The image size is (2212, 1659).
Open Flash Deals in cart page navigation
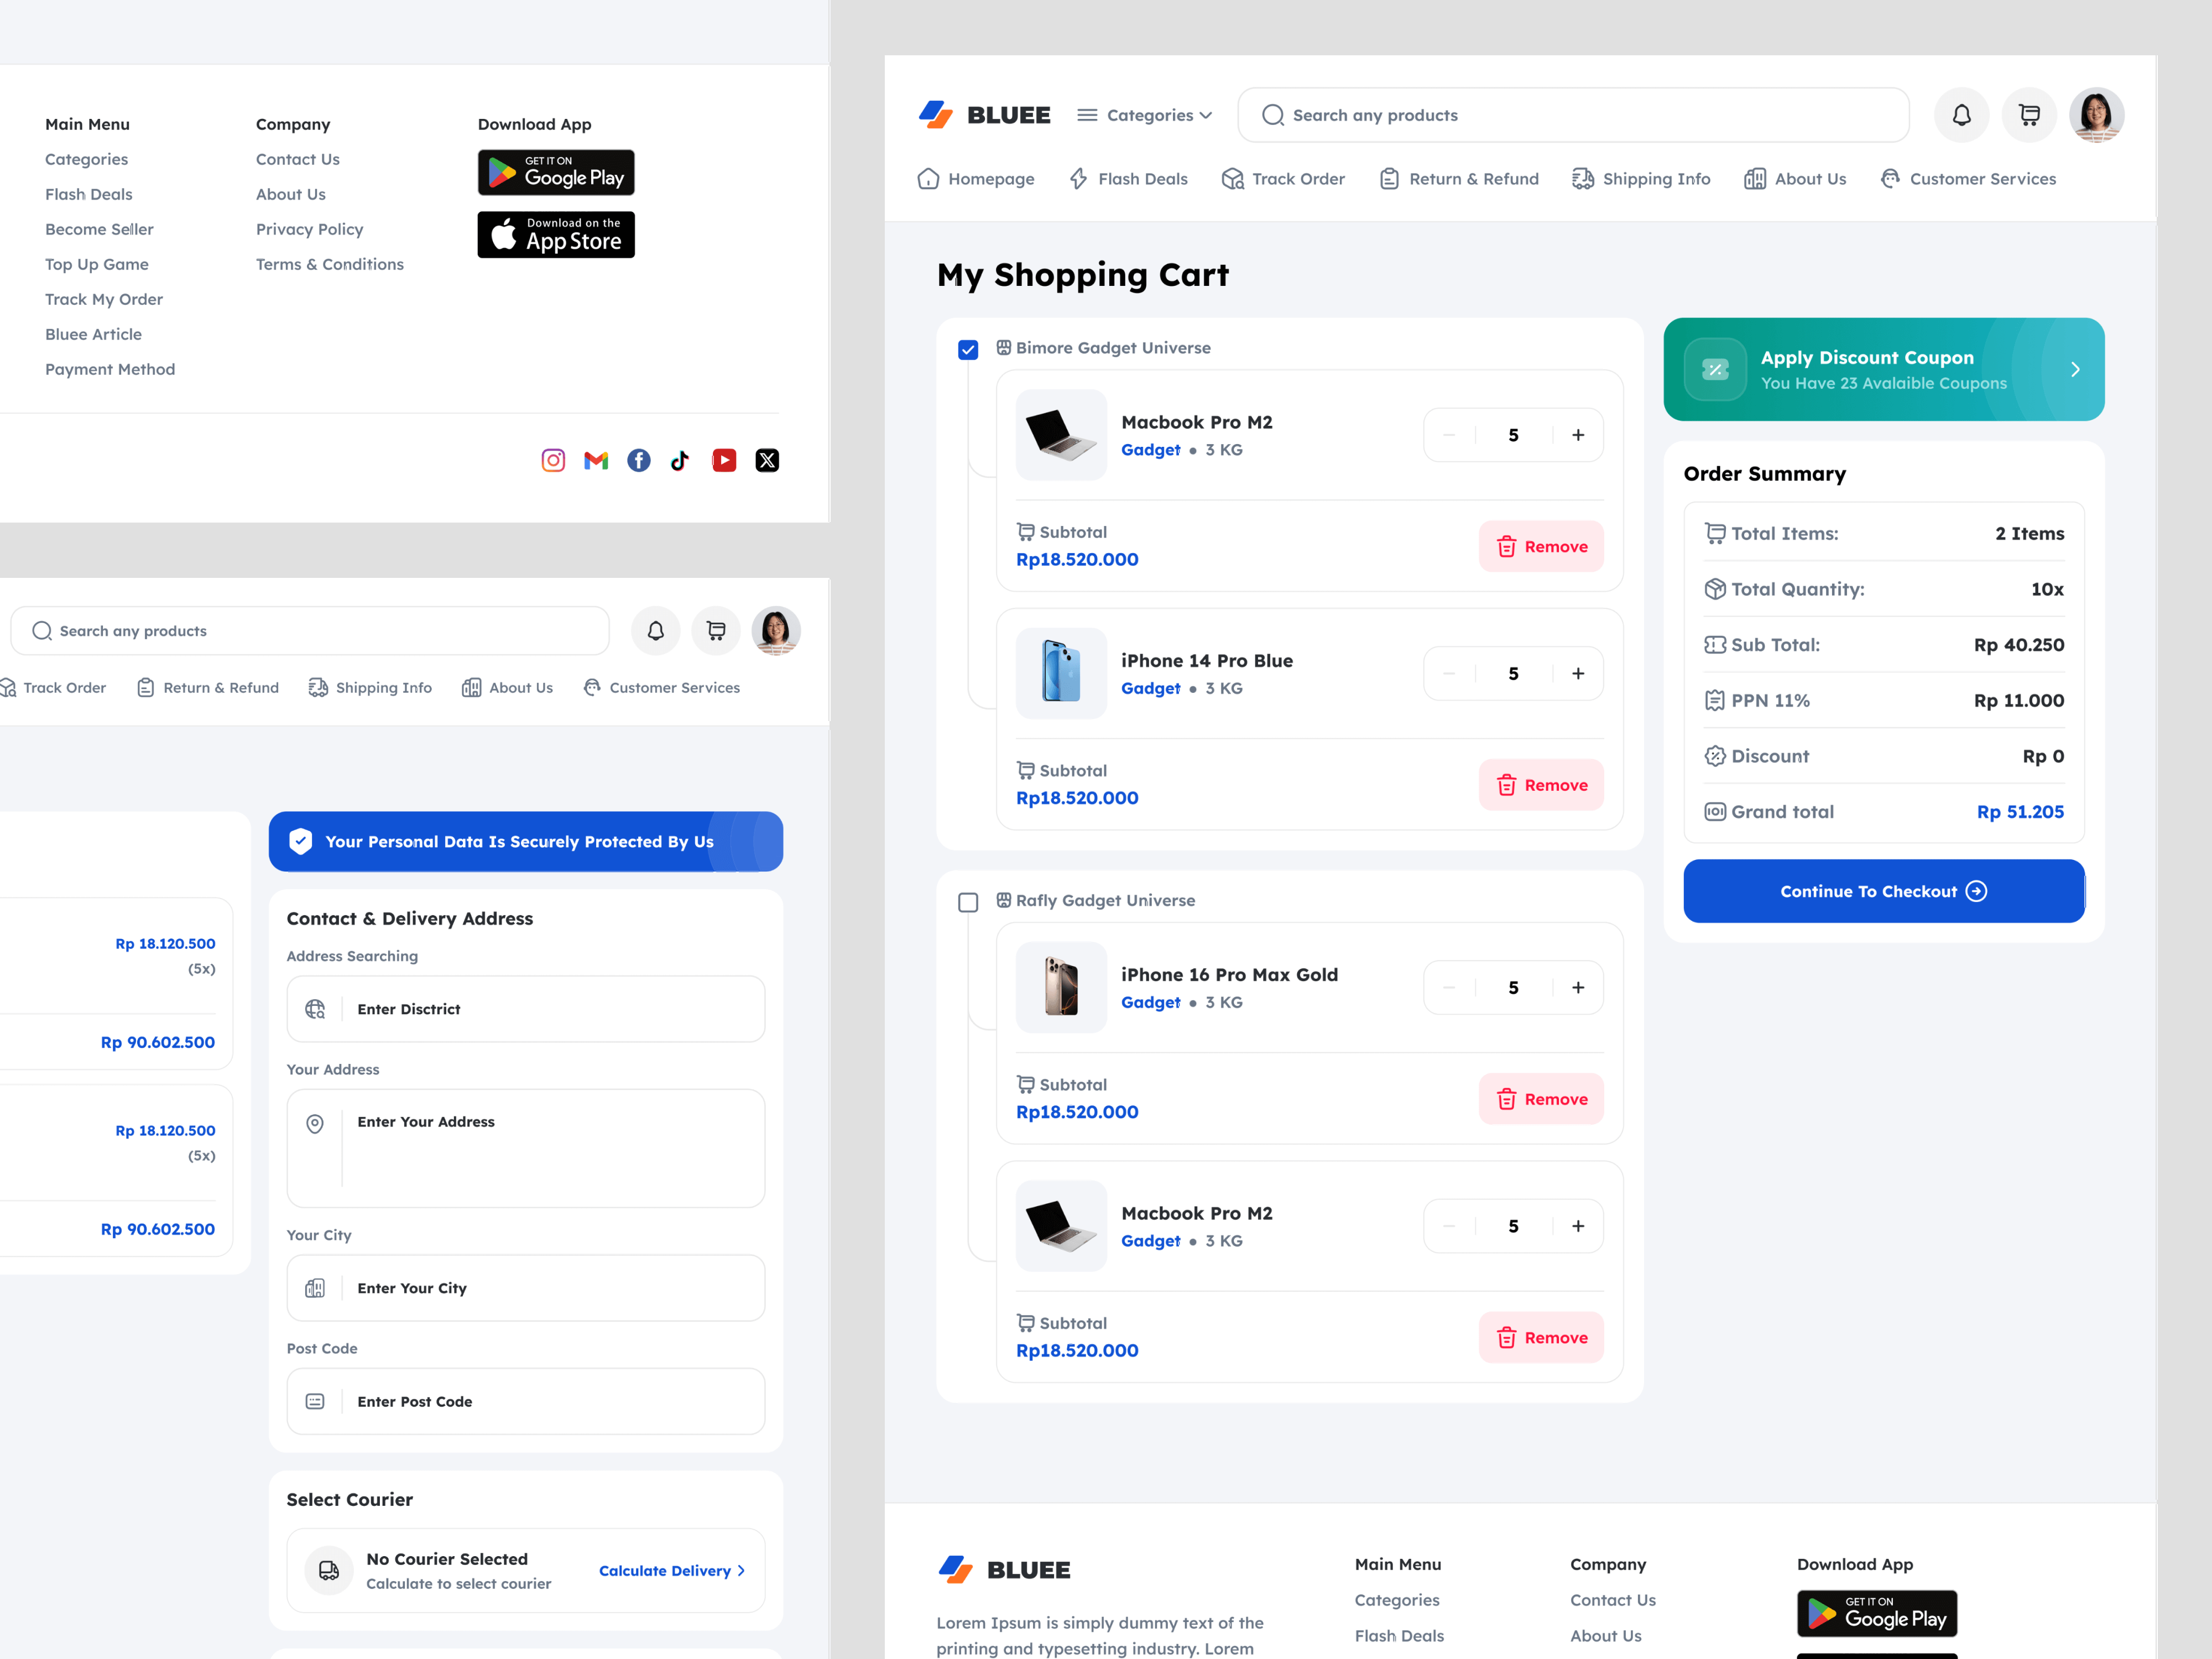(x=1128, y=179)
